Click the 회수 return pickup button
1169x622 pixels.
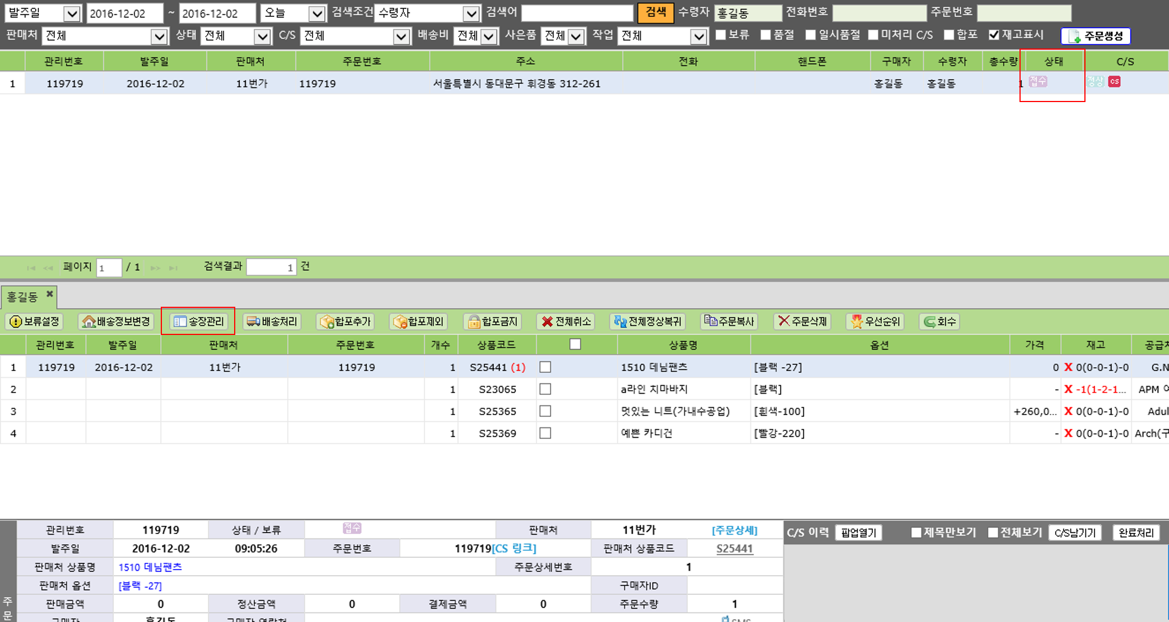939,321
